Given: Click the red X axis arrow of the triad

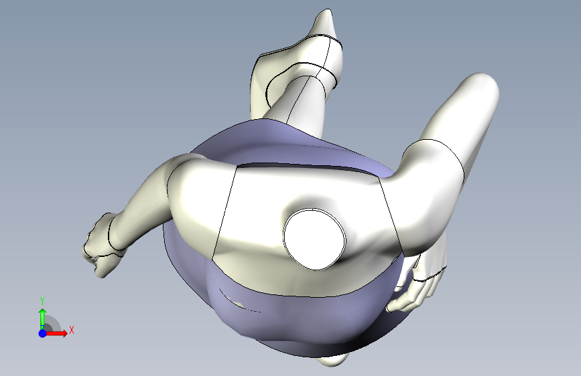Looking at the screenshot, I should pos(56,333).
